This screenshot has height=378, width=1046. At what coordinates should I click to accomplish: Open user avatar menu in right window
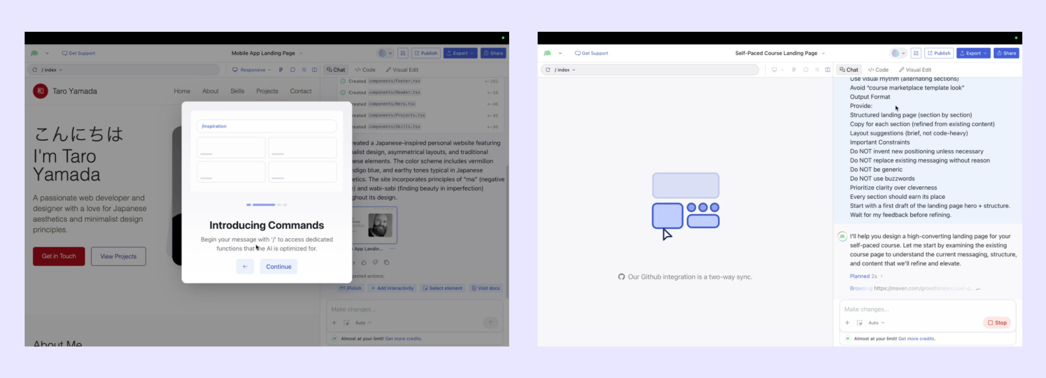click(898, 53)
